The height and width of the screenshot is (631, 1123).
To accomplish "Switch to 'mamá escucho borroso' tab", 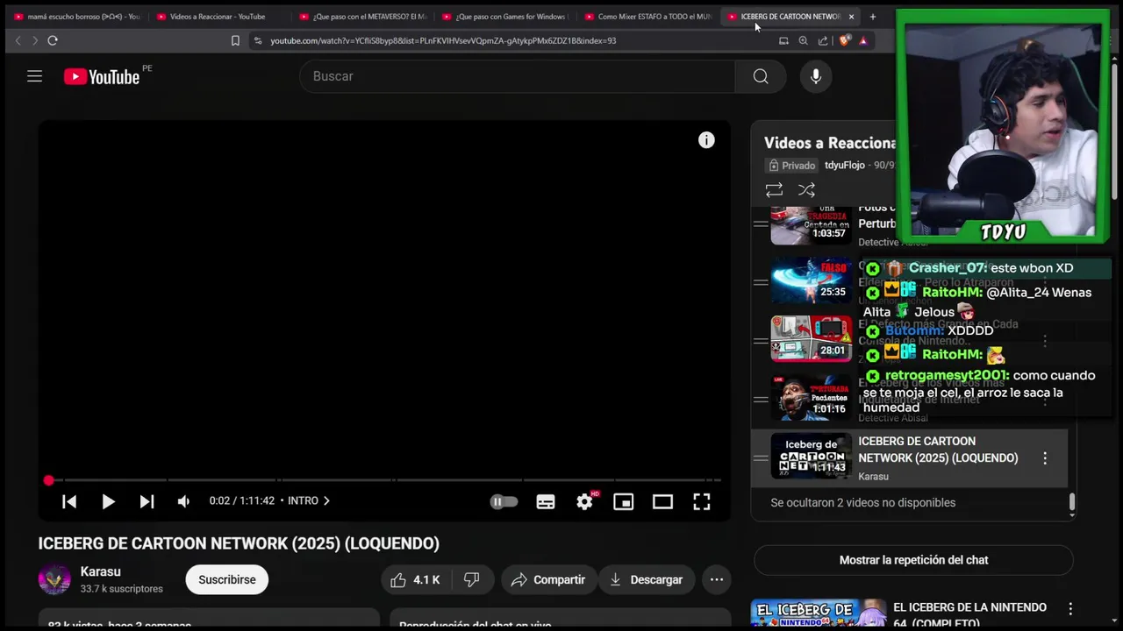I will point(77,17).
